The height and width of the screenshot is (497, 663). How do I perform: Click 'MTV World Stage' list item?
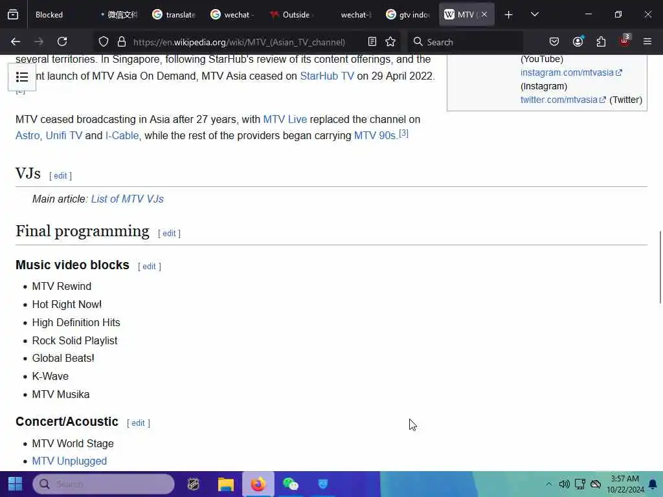(73, 444)
